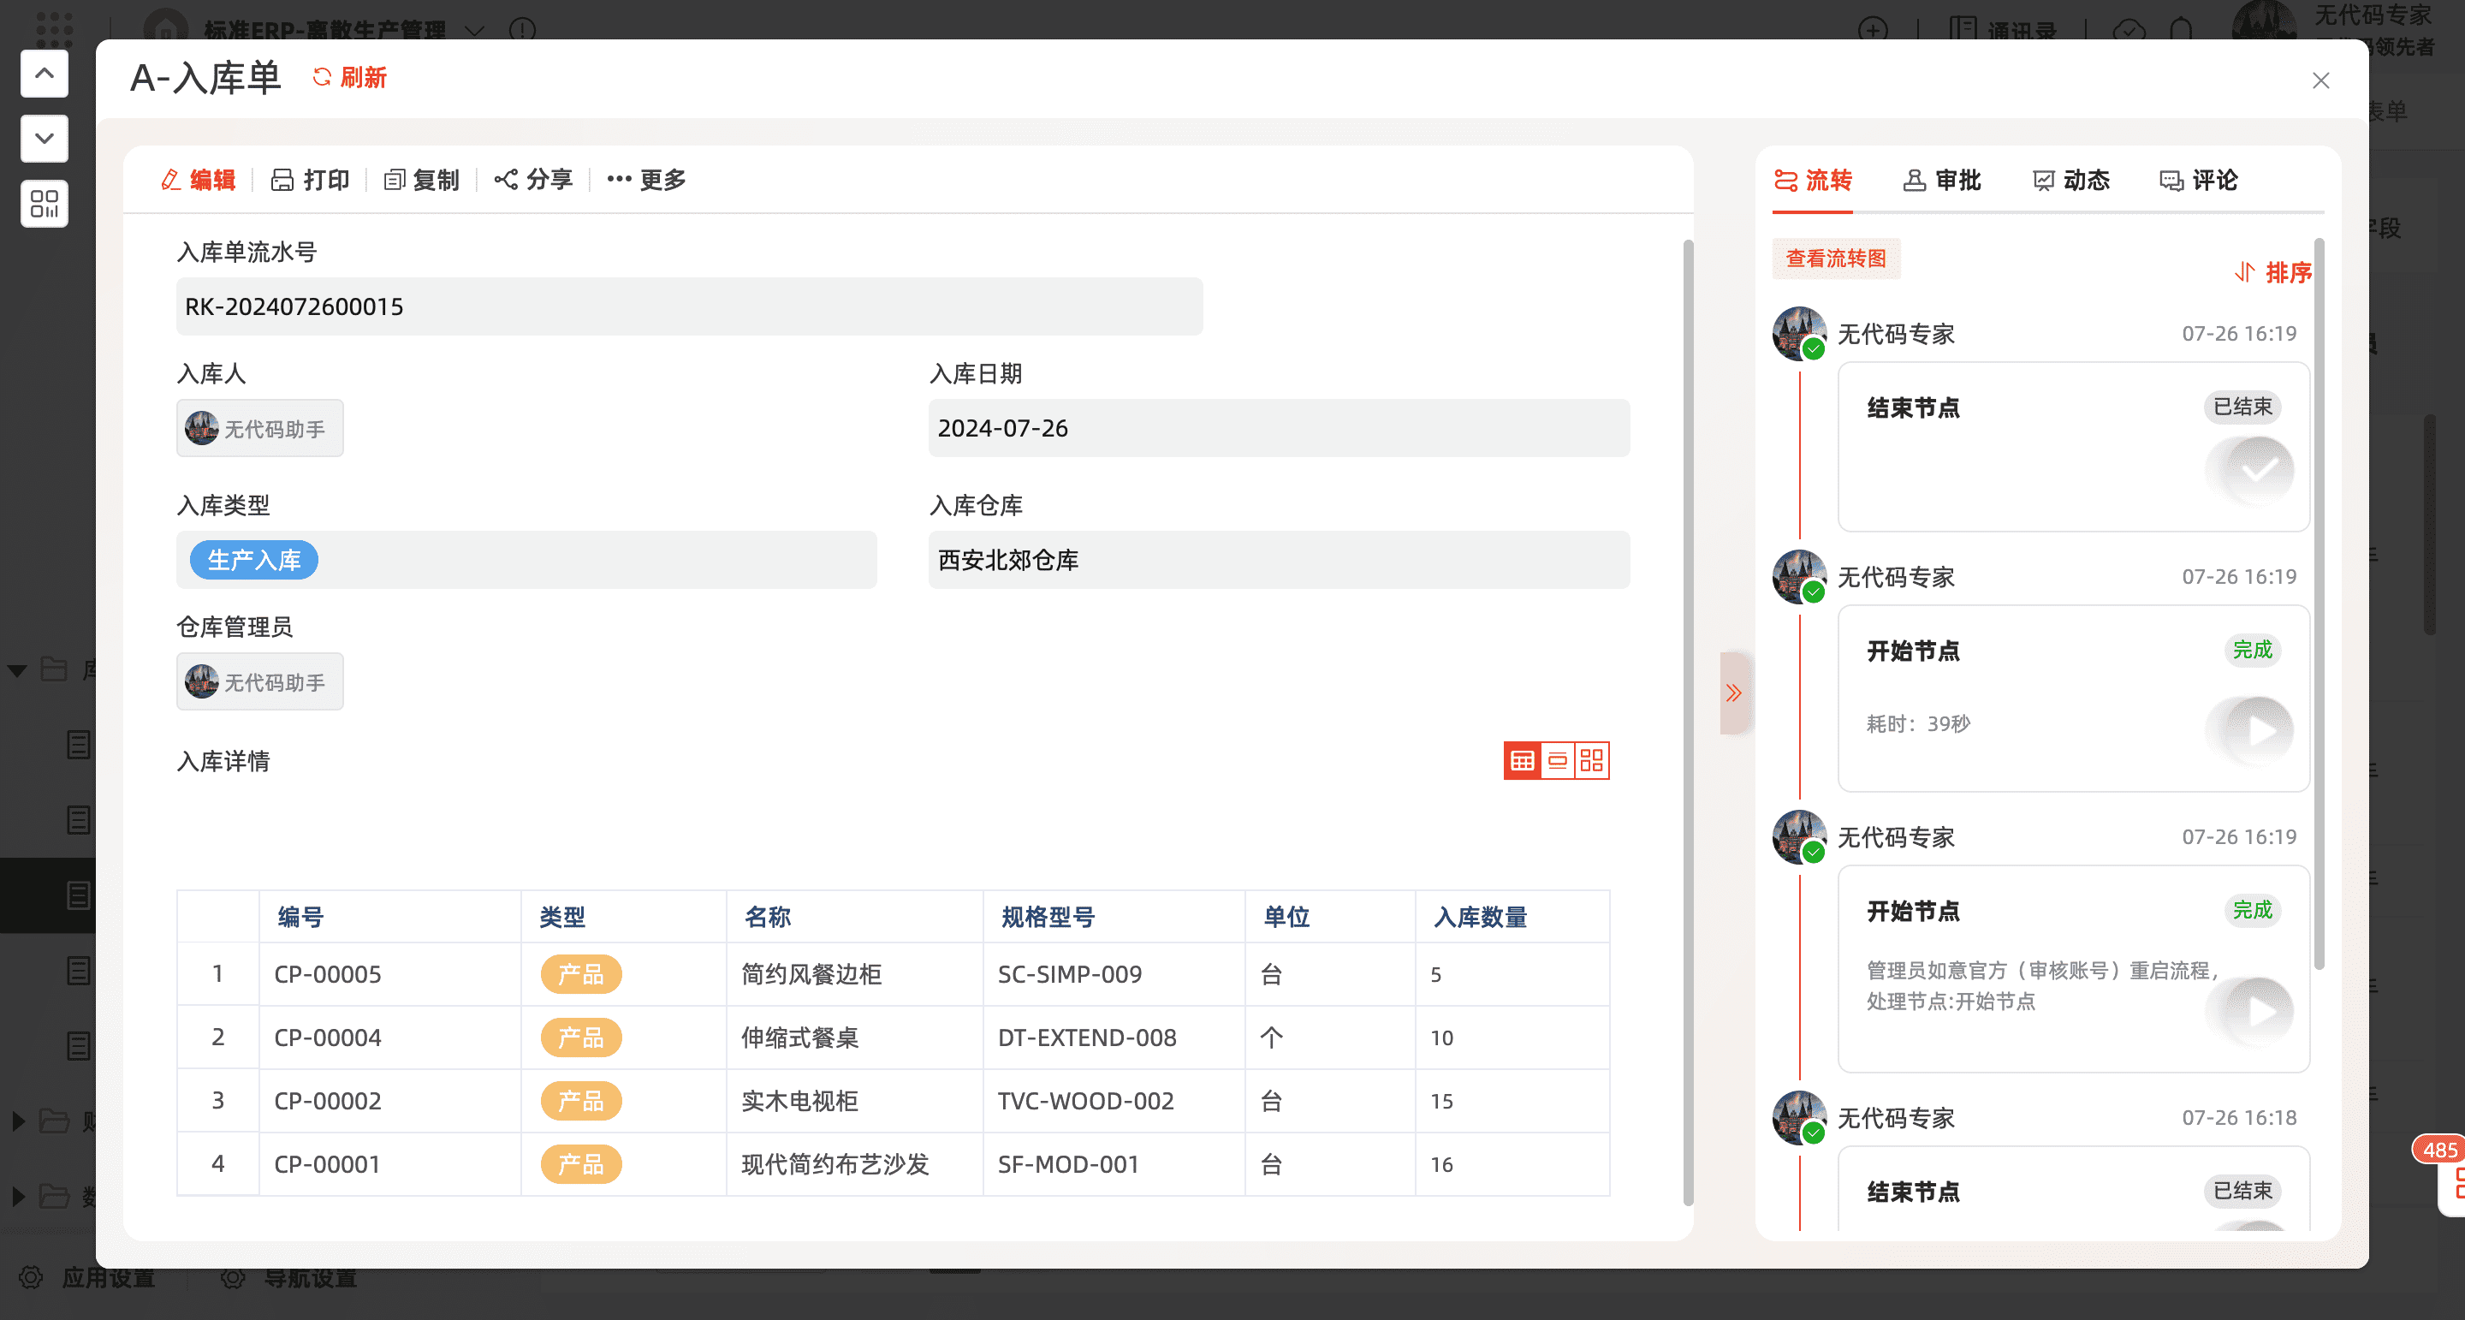2465x1320 pixels.
Task: Go to next record with down arrow
Action: coord(44,139)
